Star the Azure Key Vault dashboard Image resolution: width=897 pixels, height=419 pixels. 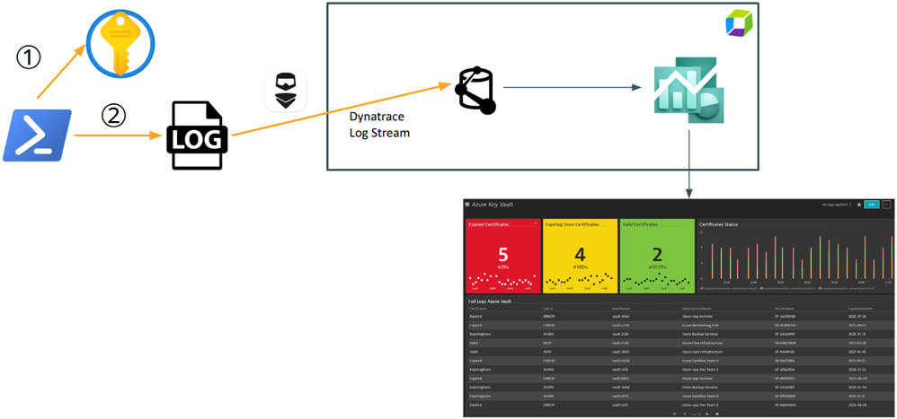(x=859, y=205)
